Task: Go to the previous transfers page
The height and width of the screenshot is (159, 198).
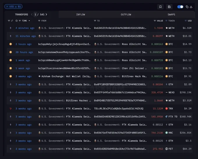Action: (32, 14)
